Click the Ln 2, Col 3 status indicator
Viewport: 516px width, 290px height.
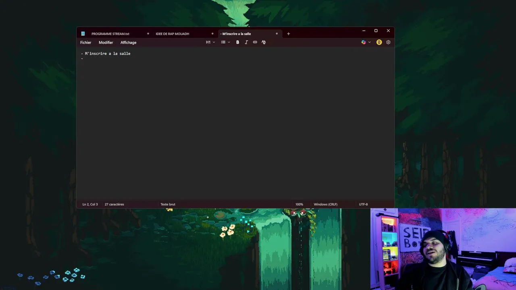point(90,204)
